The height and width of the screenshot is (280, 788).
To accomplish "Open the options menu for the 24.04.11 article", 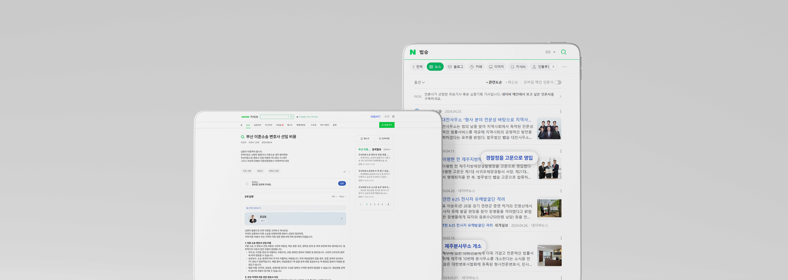I will coord(561,151).
